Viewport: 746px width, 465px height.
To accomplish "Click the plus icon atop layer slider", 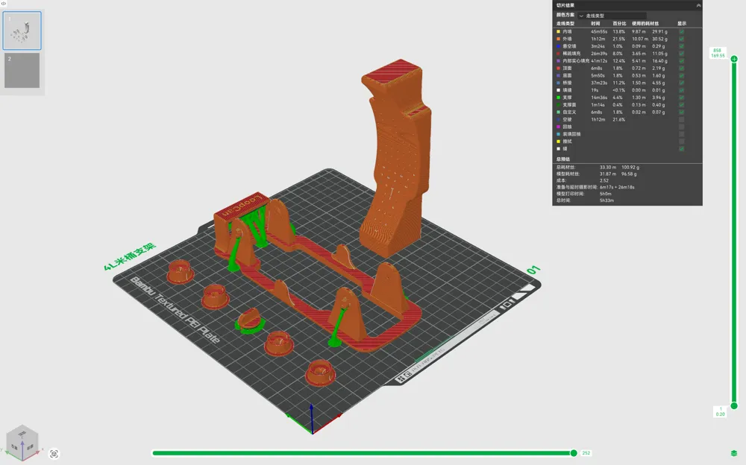I will coord(734,59).
